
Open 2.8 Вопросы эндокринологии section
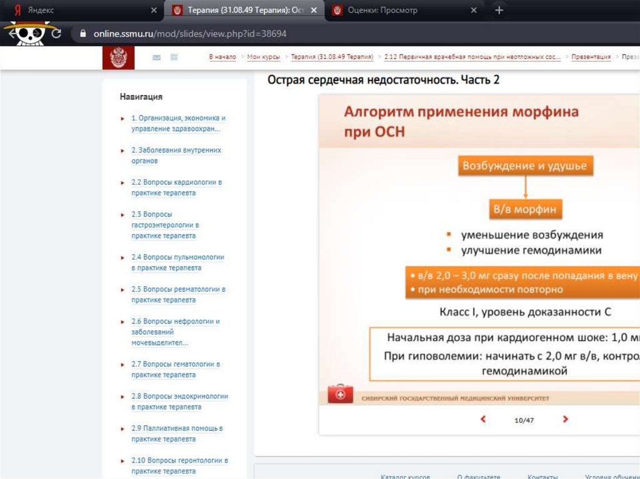pos(179,402)
